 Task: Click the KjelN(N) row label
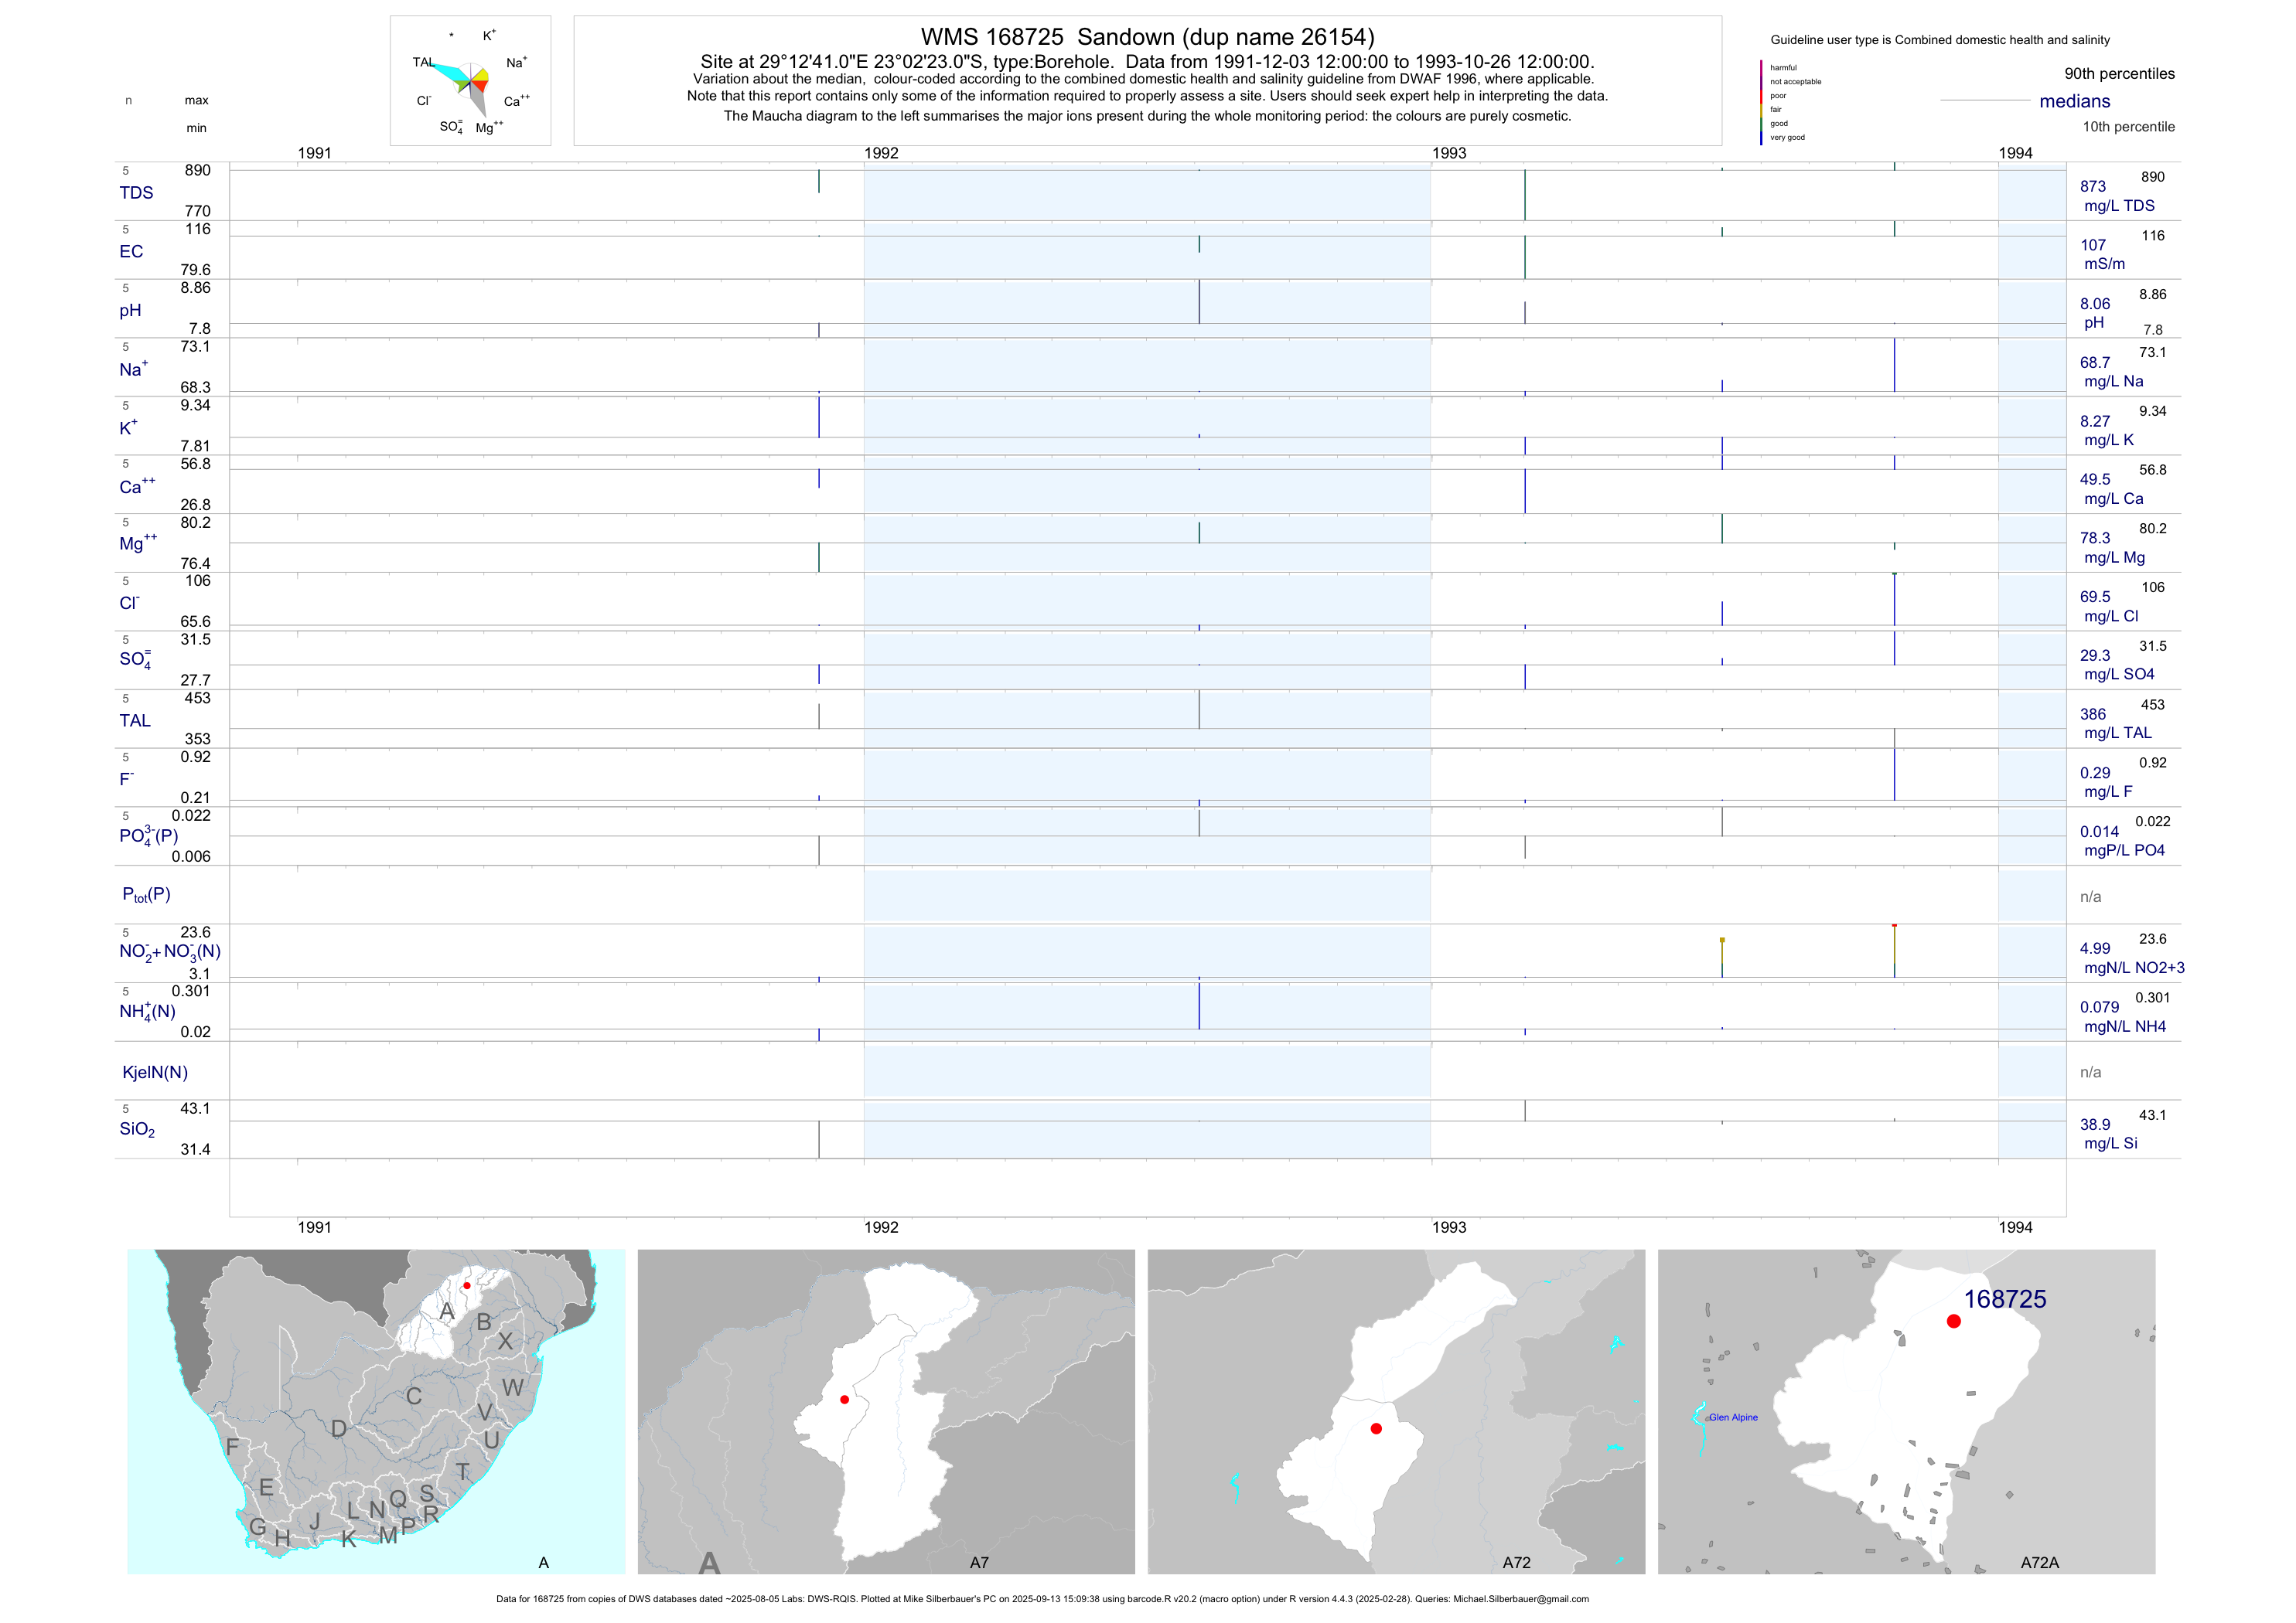point(155,1073)
